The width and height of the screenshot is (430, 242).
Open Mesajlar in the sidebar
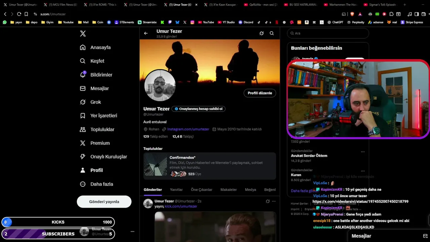[94, 88]
